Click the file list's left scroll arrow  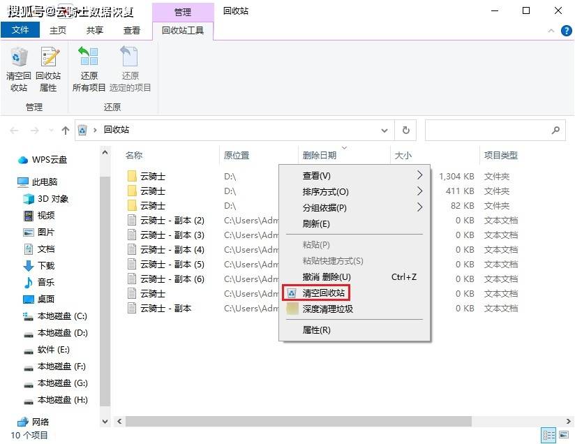(119, 421)
